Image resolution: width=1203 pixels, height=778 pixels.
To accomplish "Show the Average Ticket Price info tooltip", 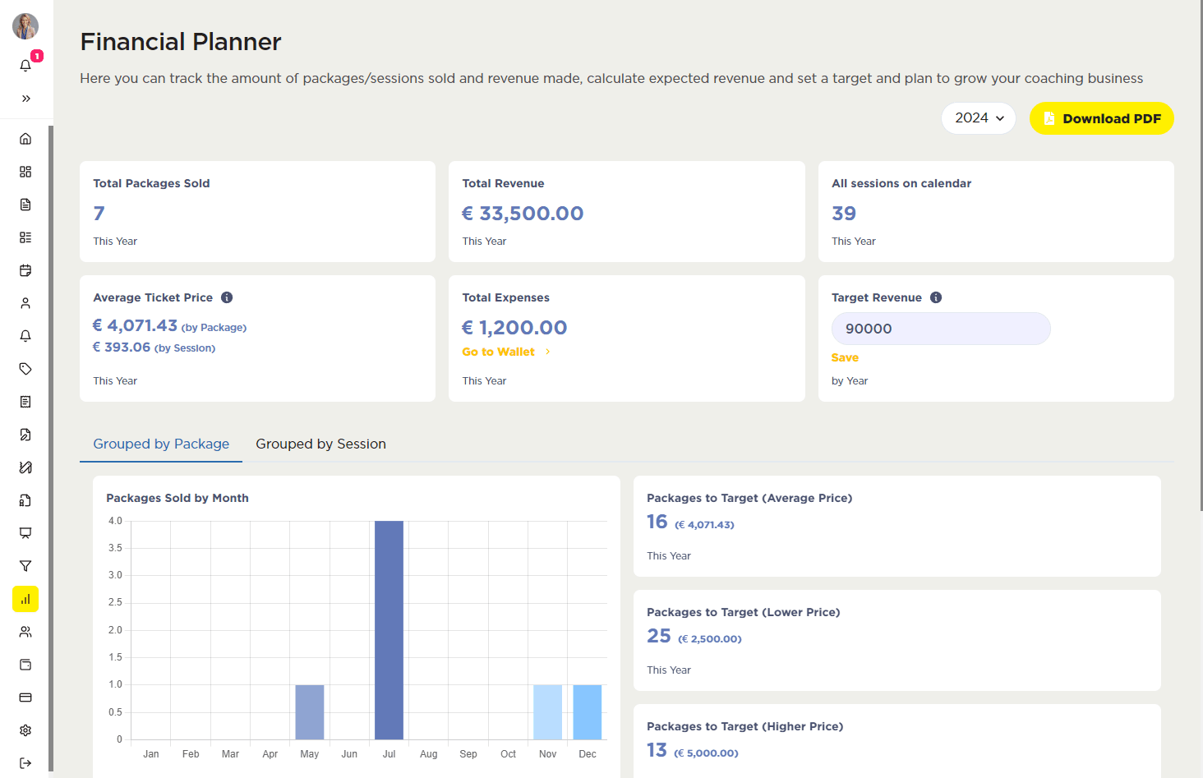I will click(227, 297).
